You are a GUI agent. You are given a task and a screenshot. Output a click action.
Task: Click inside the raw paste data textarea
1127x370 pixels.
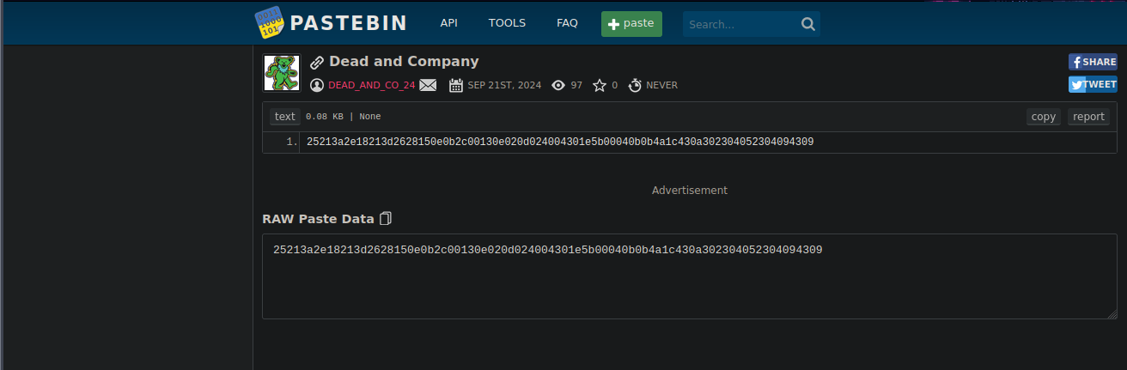(x=690, y=276)
